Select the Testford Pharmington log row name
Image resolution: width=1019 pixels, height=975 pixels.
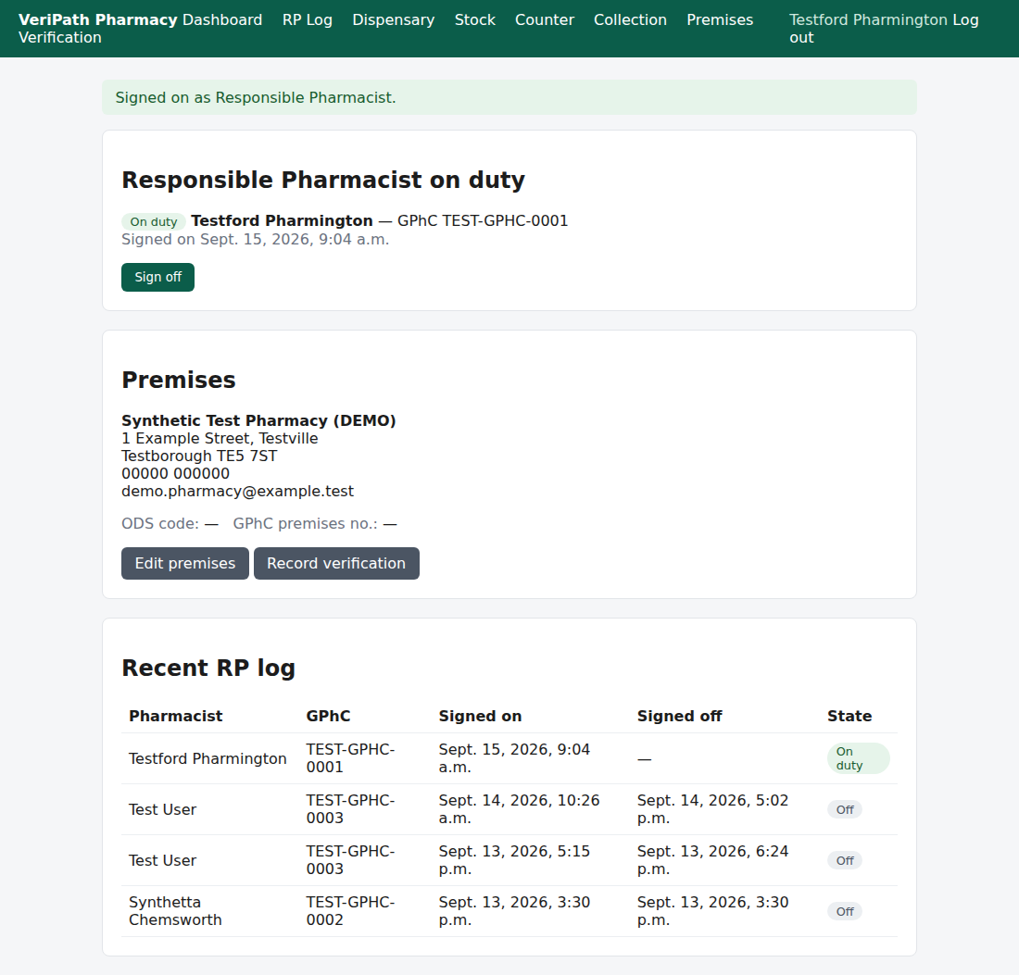(208, 758)
